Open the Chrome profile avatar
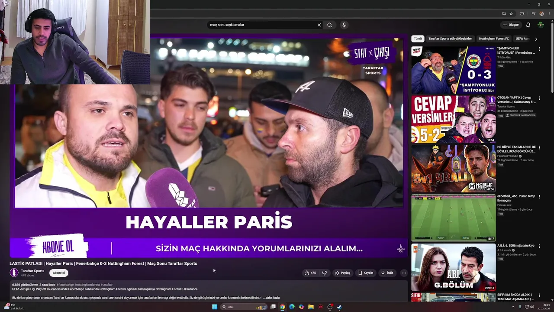The image size is (554, 312). [541, 13]
